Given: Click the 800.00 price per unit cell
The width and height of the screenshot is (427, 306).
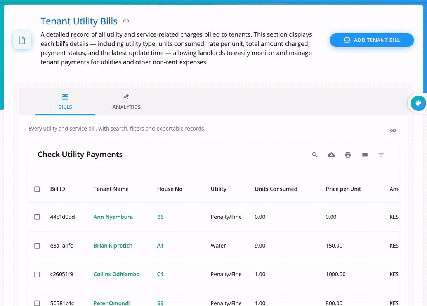Looking at the screenshot, I should pyautogui.click(x=334, y=303).
